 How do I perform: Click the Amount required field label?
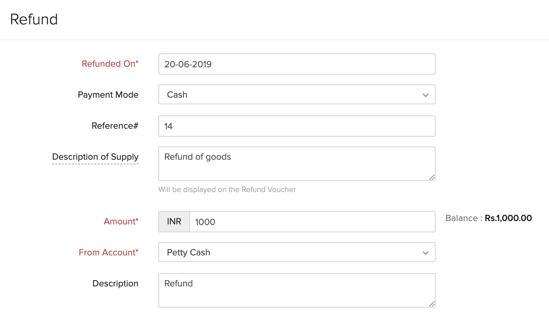[121, 221]
